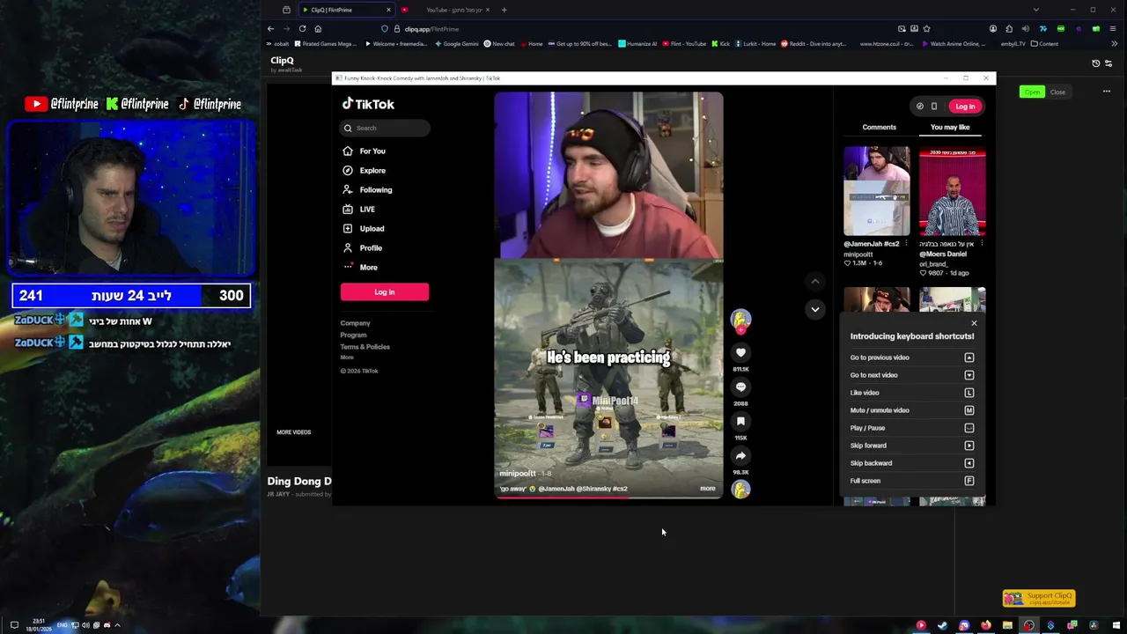This screenshot has height=634, width=1127.
Task: Click the minipooltt username on the video
Action: click(517, 474)
